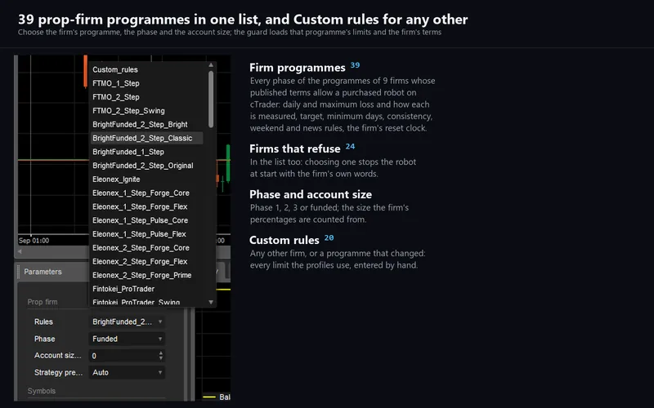This screenshot has width=654, height=408.
Task: Pick Eleonex_1_Step_Forge_Flex entry
Action: pyautogui.click(x=140, y=207)
